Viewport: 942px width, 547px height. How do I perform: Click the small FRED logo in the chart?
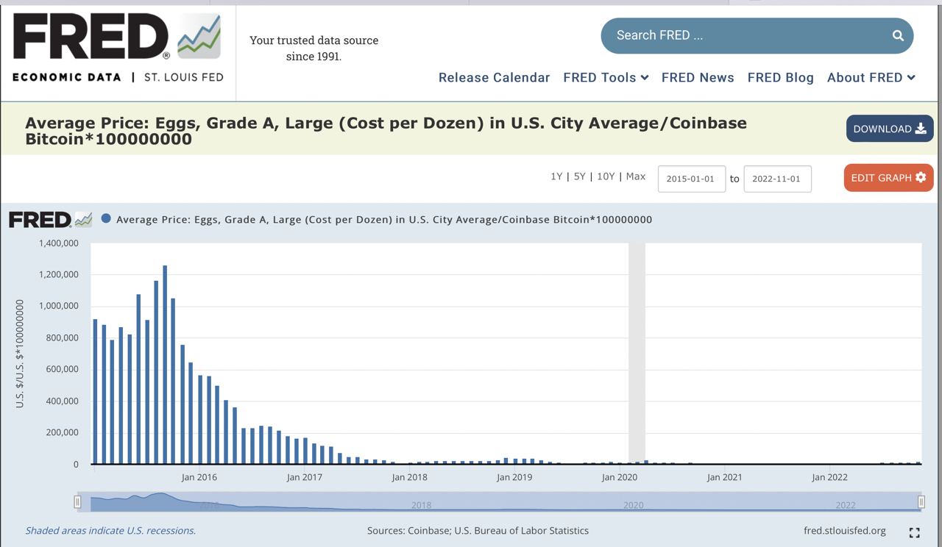coord(51,219)
